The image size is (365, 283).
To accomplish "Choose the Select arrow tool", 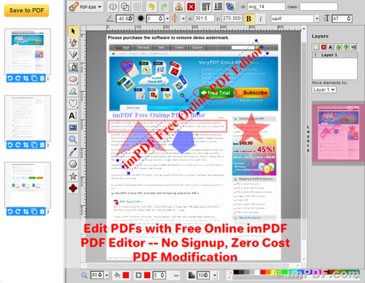I will [73, 31].
